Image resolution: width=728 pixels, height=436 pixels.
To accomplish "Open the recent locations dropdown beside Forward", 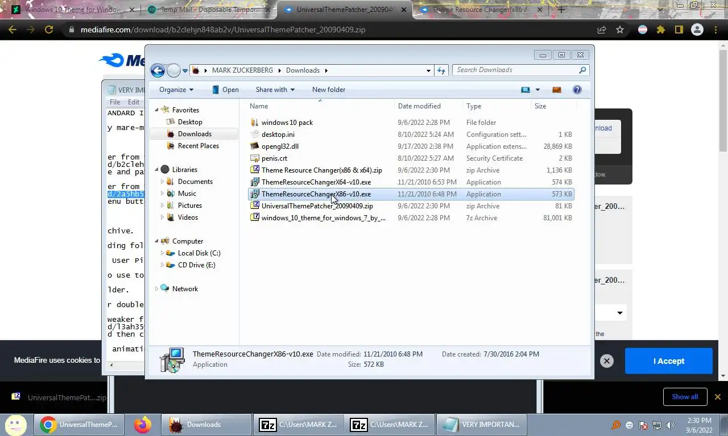I will click(x=185, y=71).
